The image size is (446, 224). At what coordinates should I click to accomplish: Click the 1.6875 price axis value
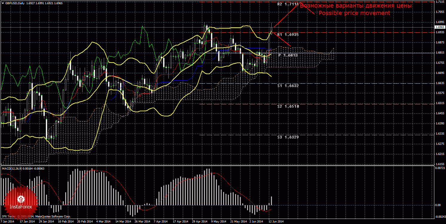coord(439,42)
